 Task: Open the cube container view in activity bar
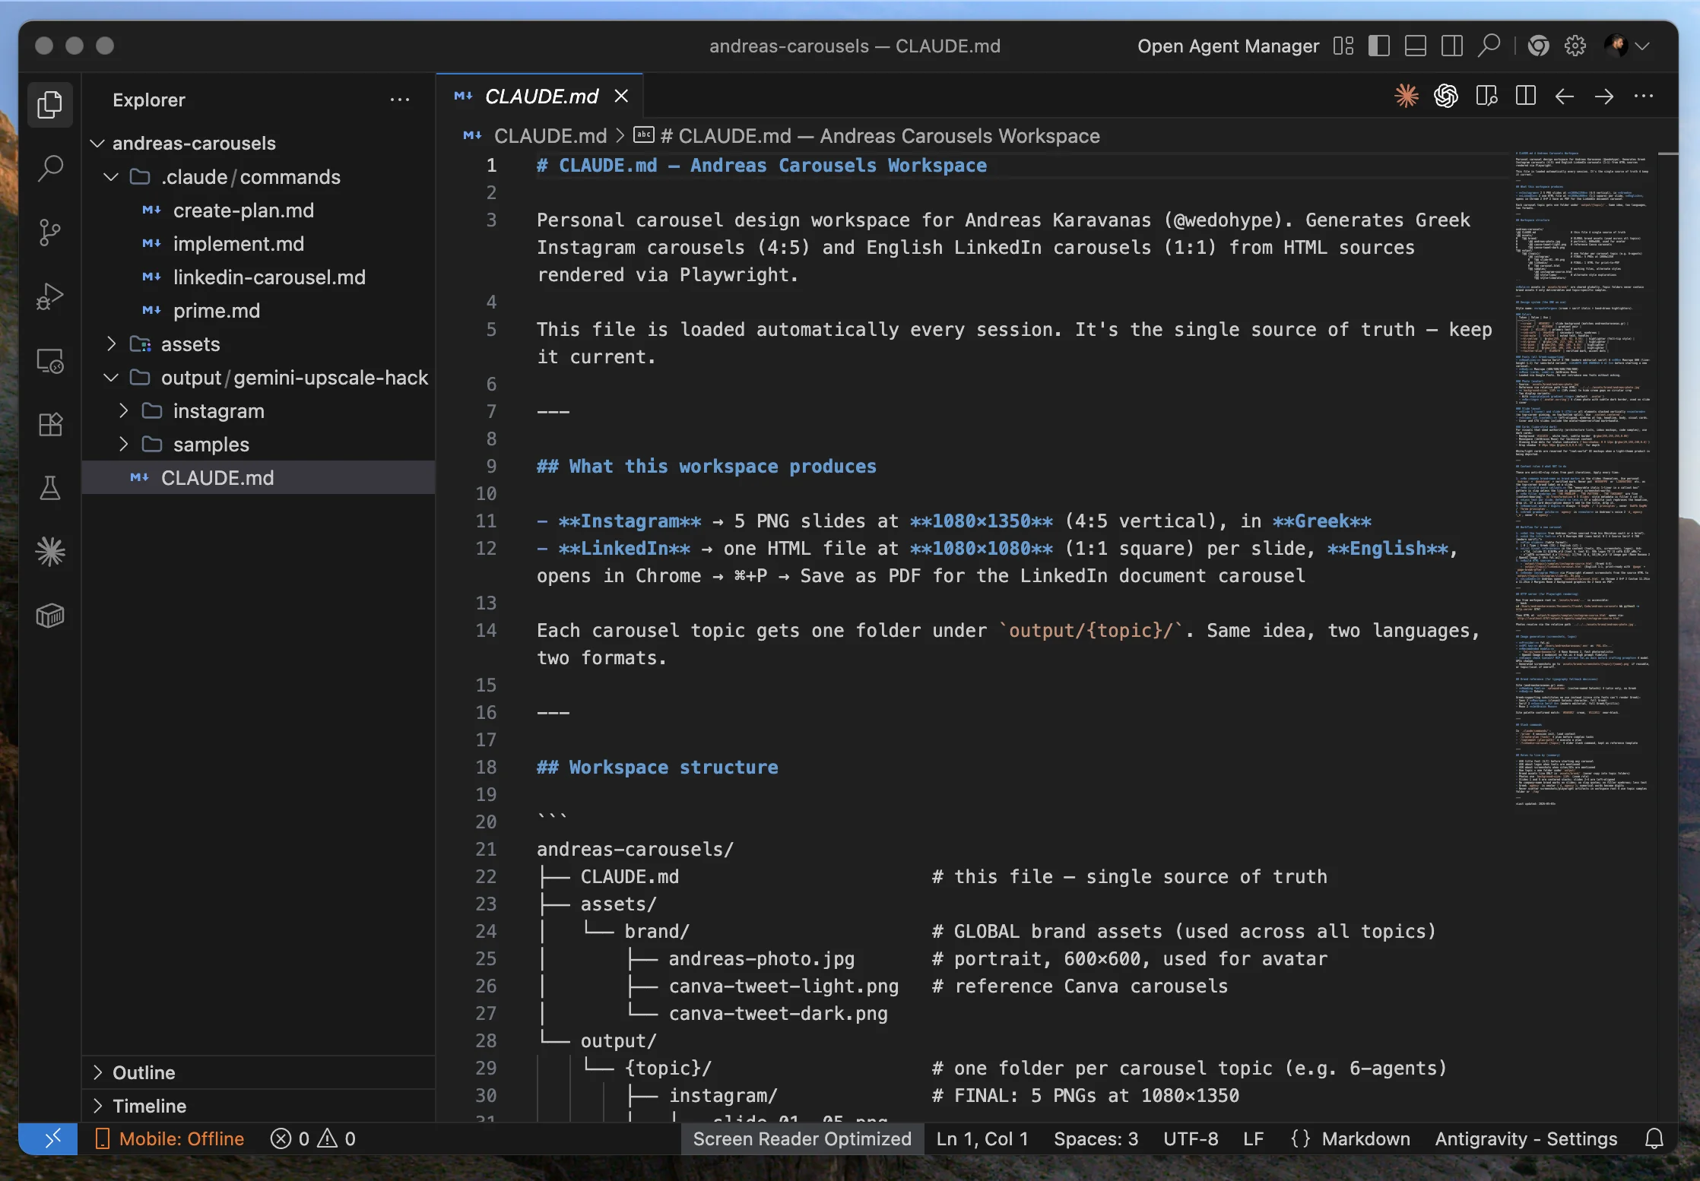click(50, 616)
